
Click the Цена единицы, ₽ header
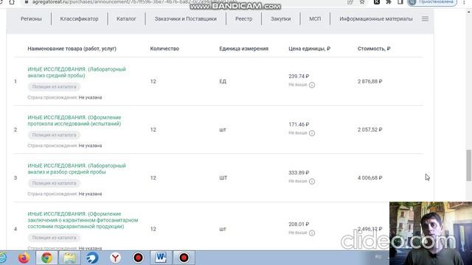[310, 49]
